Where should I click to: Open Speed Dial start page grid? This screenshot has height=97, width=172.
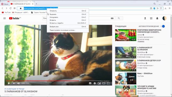15,8
